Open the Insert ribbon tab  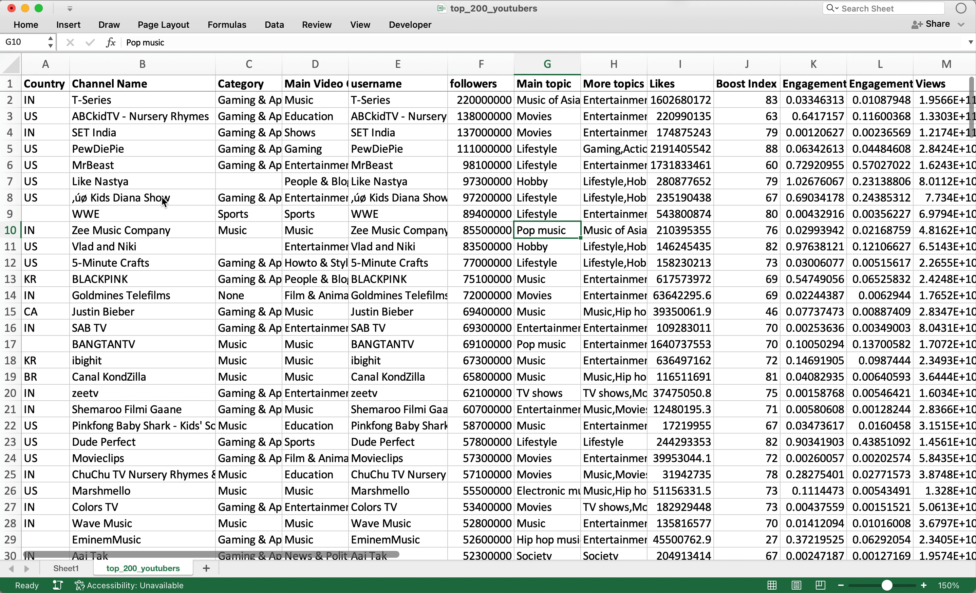68,24
